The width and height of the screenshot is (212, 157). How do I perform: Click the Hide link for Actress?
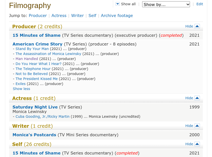(189, 98)
